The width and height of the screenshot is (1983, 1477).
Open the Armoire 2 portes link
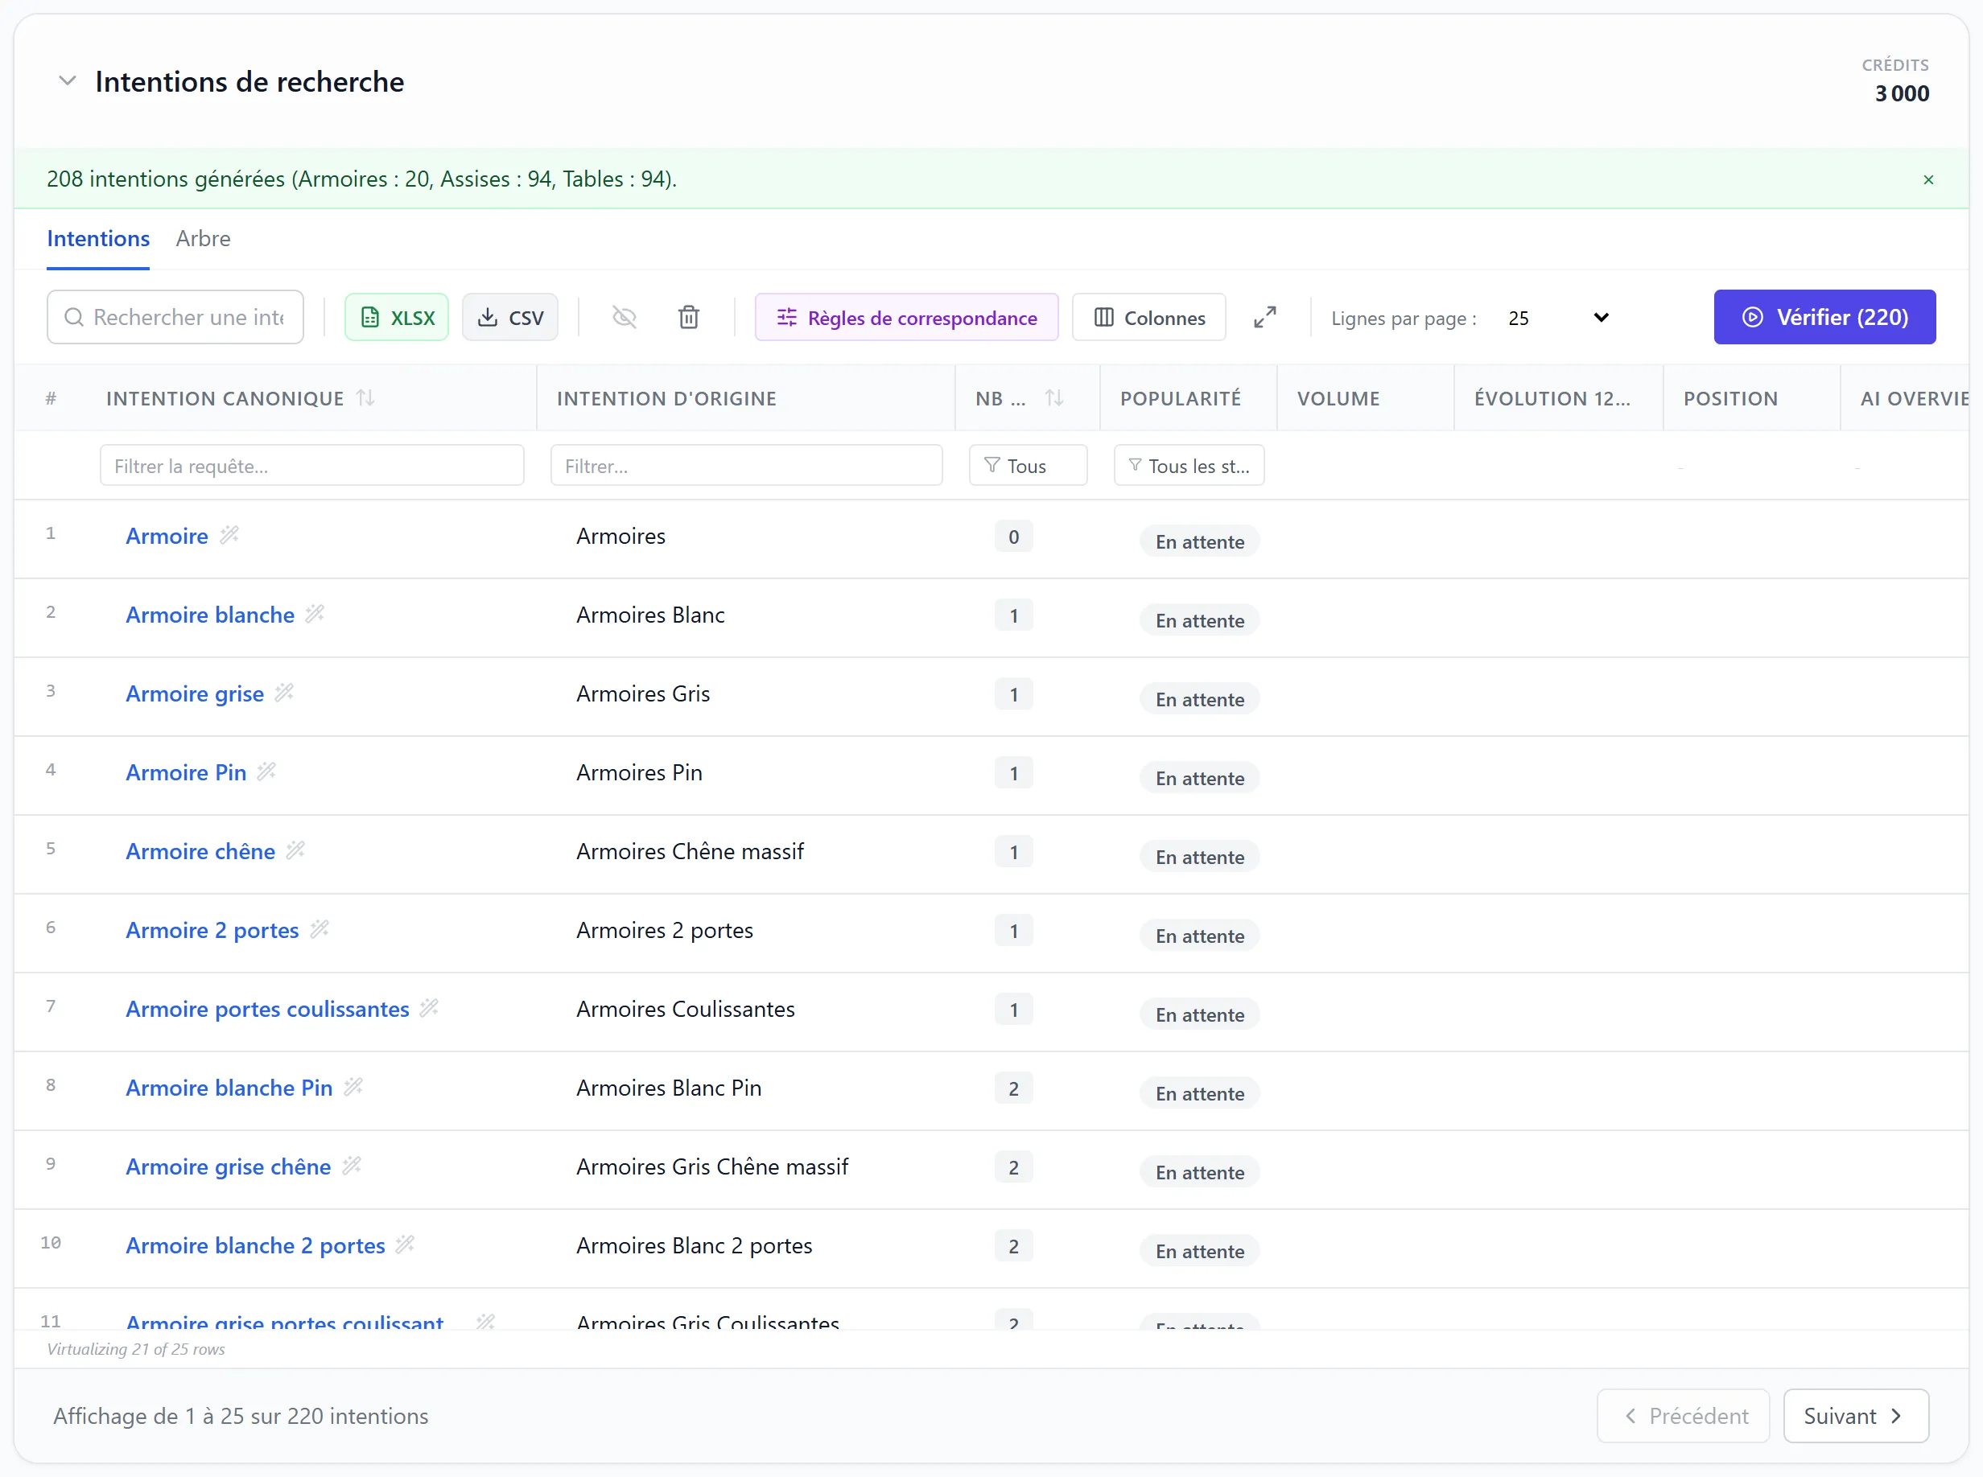tap(212, 931)
